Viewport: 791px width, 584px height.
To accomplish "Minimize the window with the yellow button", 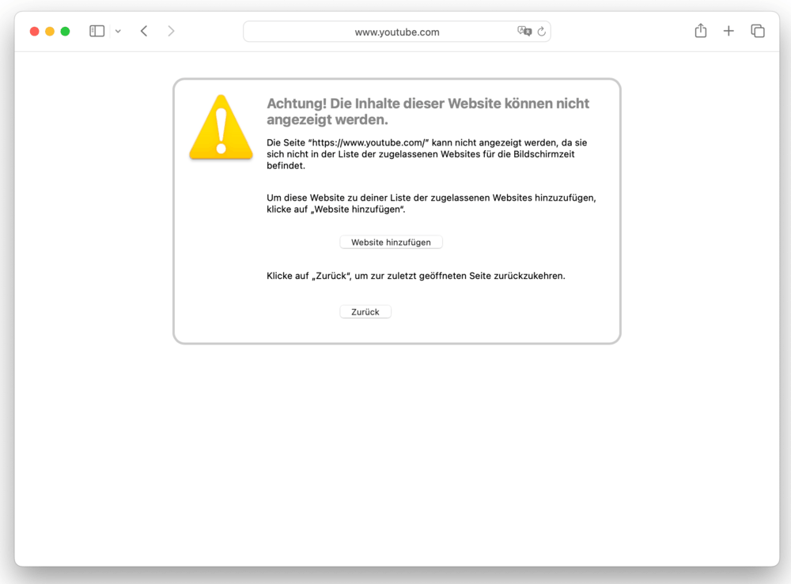I will tap(50, 32).
